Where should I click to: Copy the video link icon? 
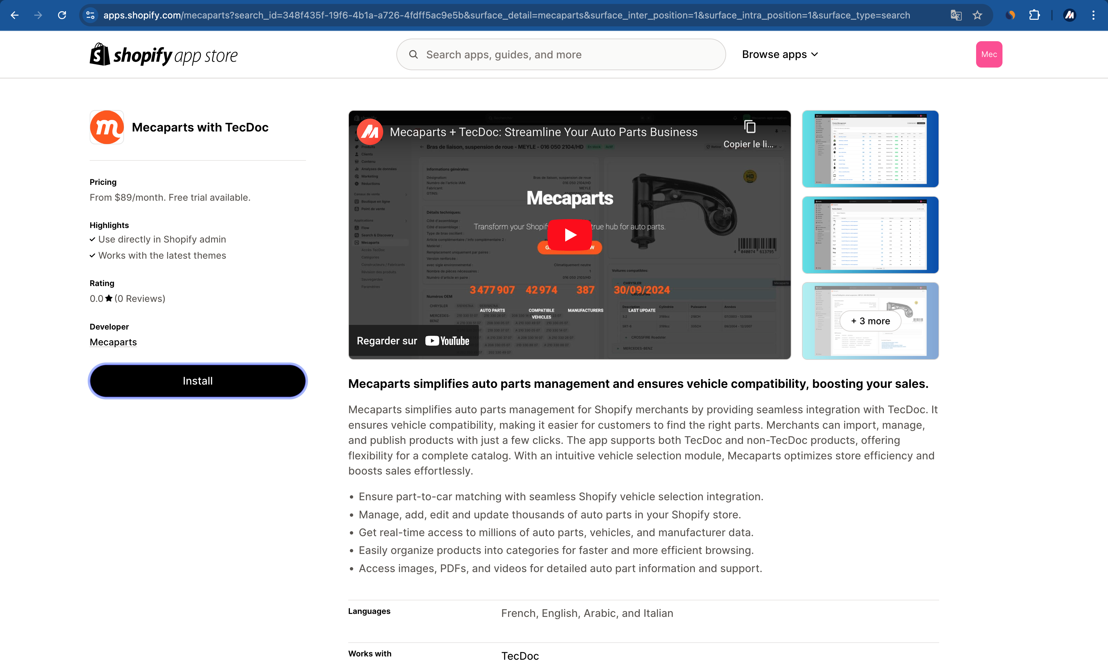[x=750, y=127]
